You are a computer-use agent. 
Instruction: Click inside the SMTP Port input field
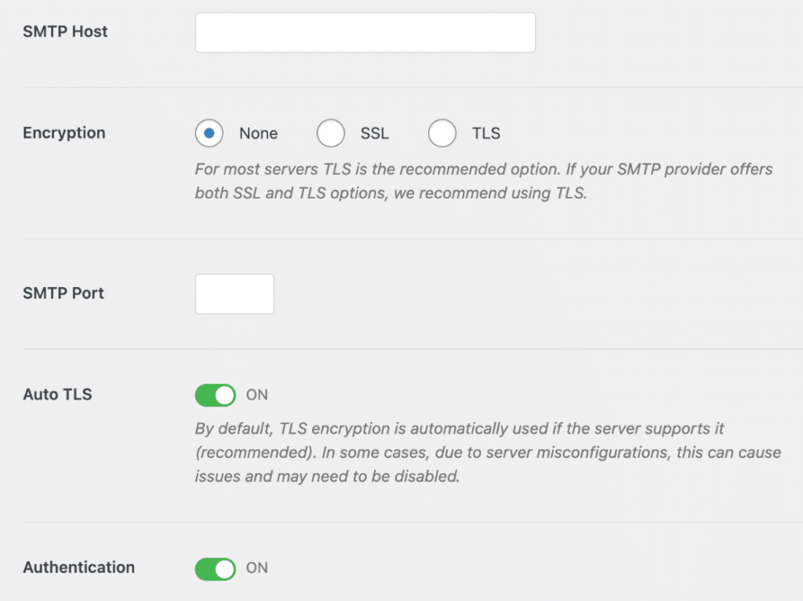click(x=234, y=293)
